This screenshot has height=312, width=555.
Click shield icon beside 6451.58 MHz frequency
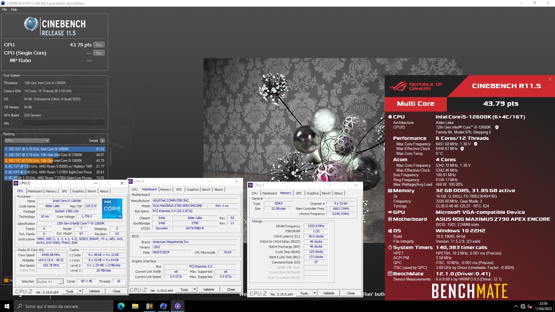[x=476, y=144]
